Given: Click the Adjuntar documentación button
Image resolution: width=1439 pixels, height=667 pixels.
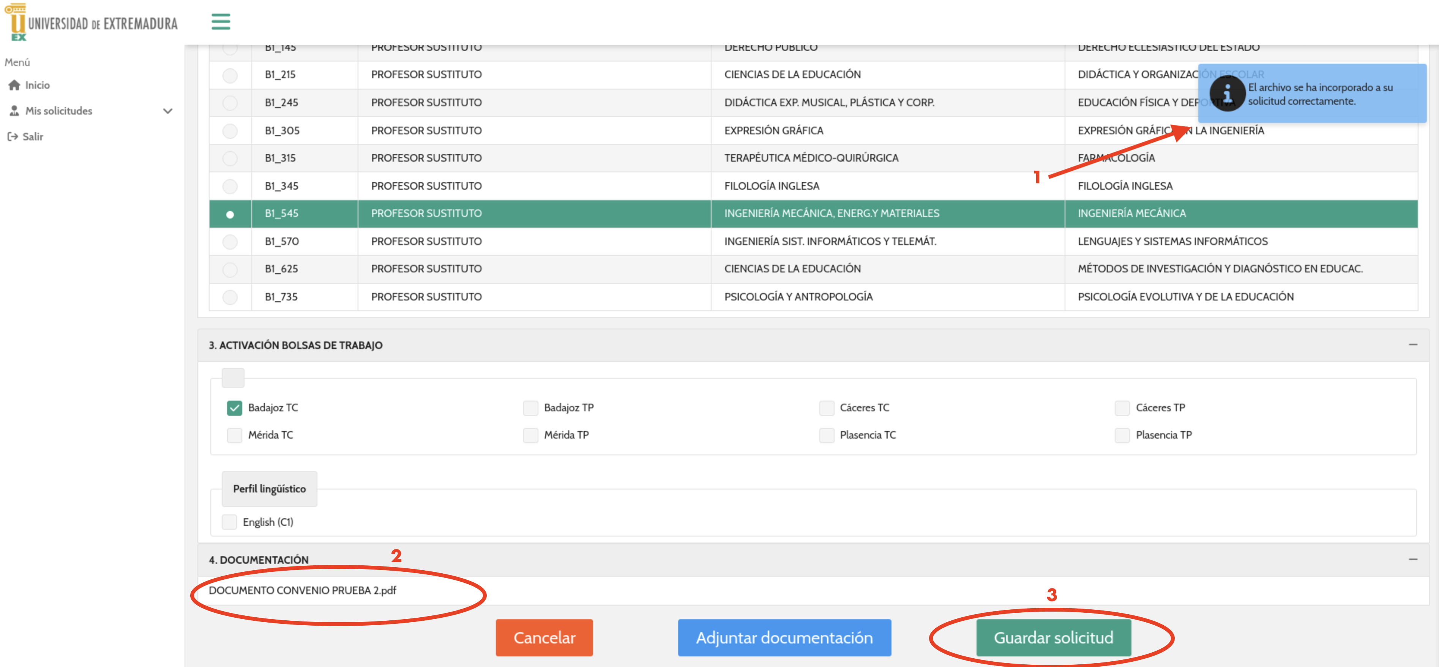Looking at the screenshot, I should (x=784, y=637).
